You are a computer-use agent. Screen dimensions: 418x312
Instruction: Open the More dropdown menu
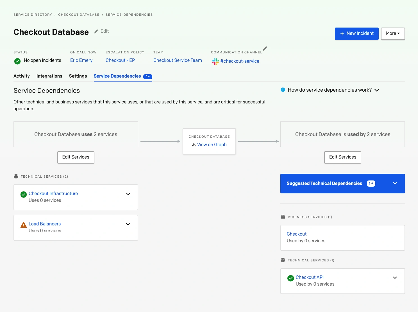(393, 33)
